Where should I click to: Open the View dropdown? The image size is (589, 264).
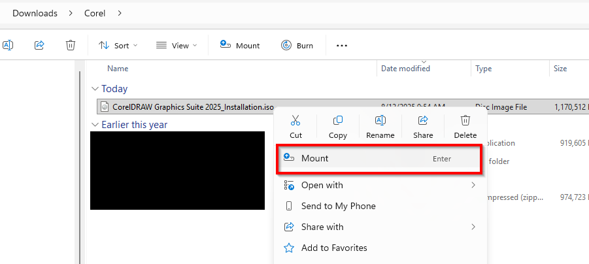177,46
